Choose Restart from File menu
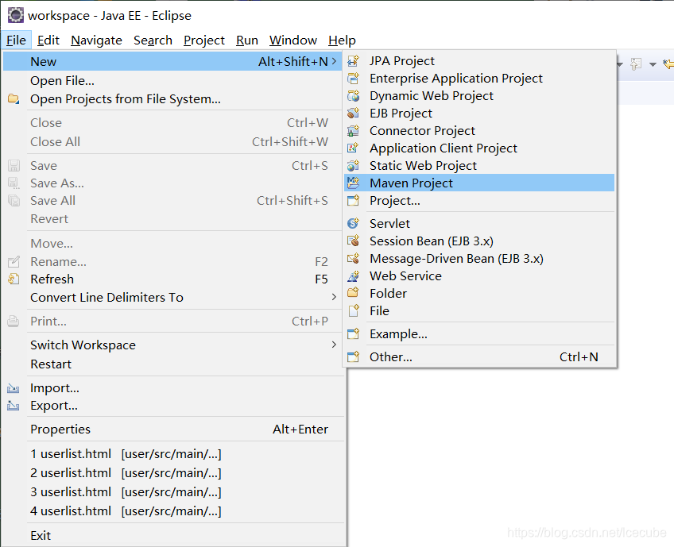The image size is (674, 547). pos(172,364)
